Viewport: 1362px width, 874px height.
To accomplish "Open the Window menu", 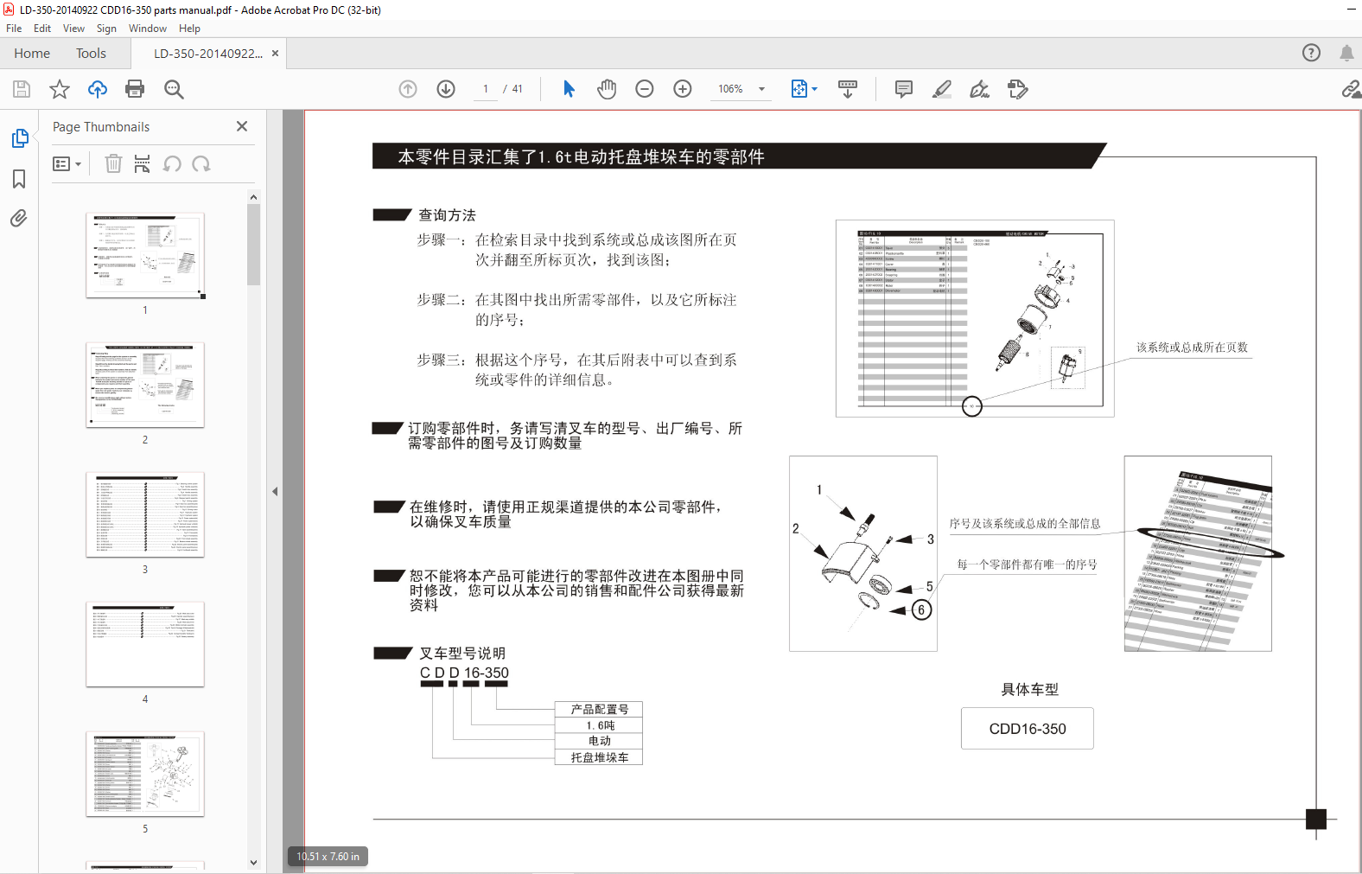I will (x=148, y=29).
